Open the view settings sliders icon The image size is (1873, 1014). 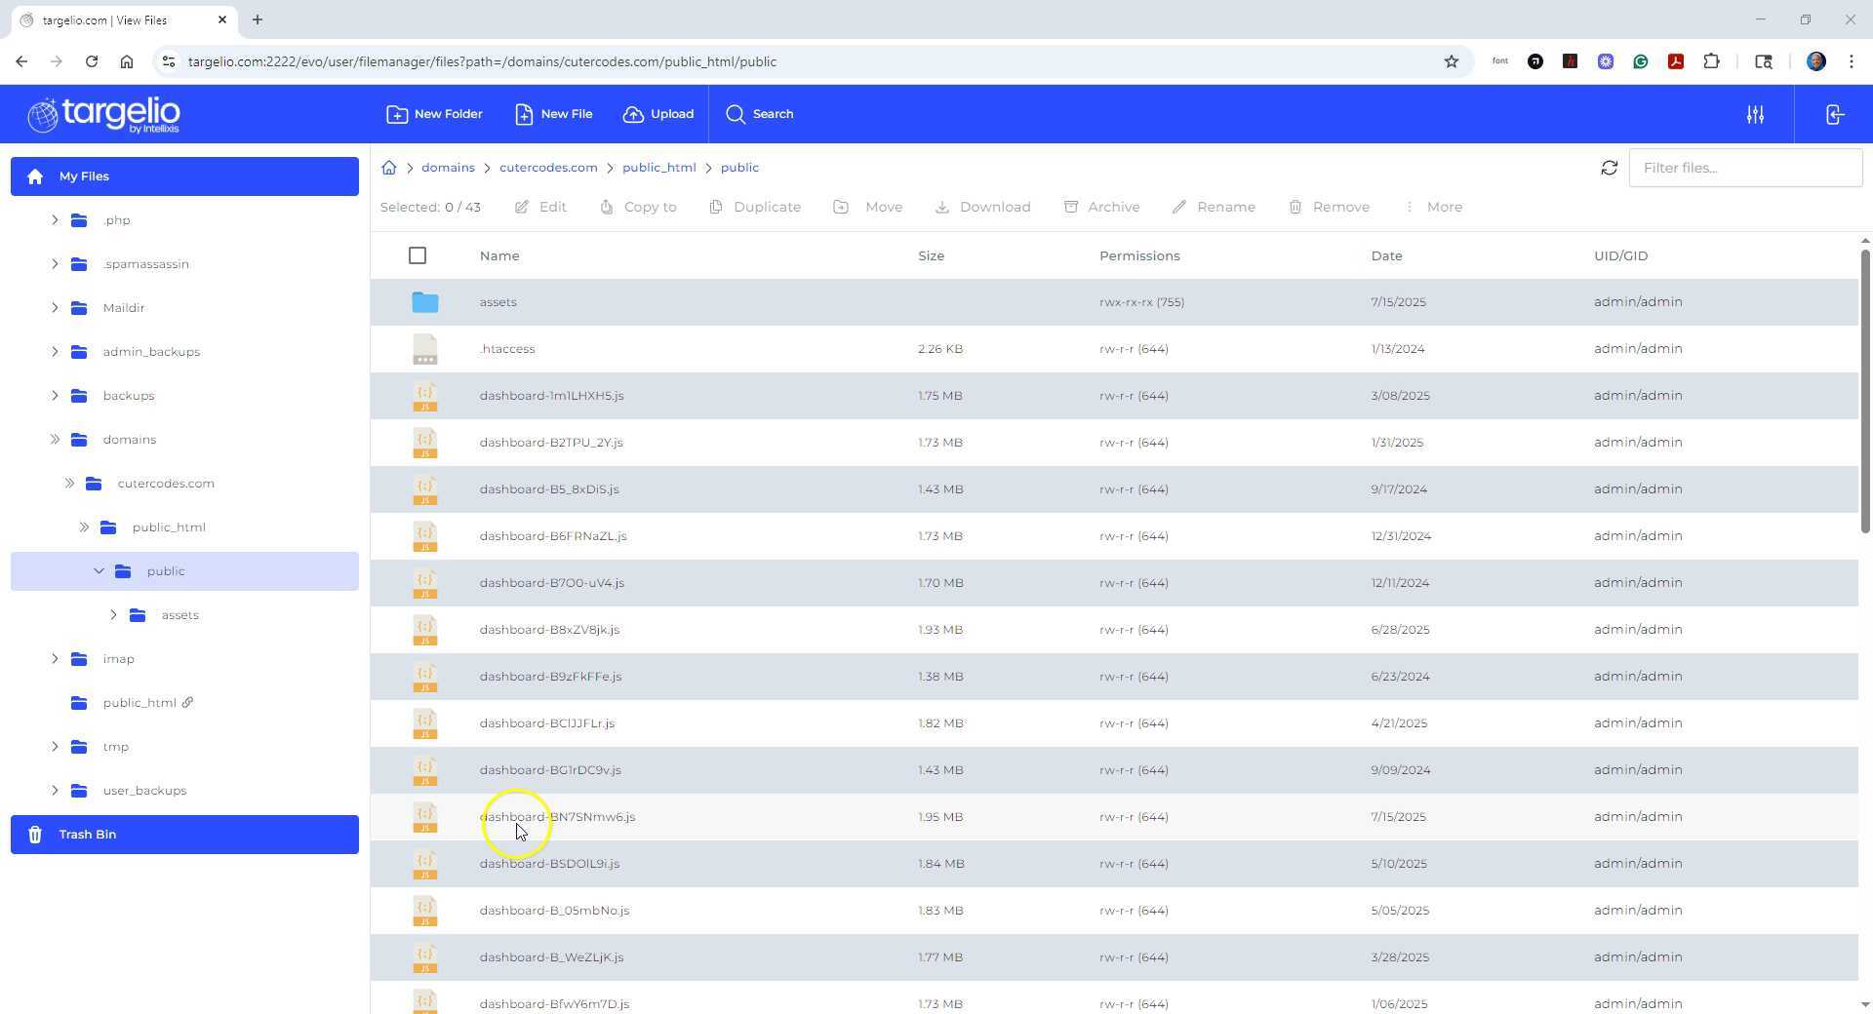(1755, 114)
